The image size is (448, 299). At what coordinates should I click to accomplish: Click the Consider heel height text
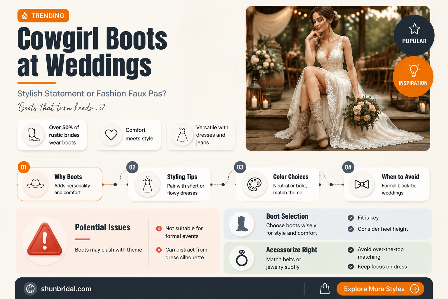tap(383, 229)
